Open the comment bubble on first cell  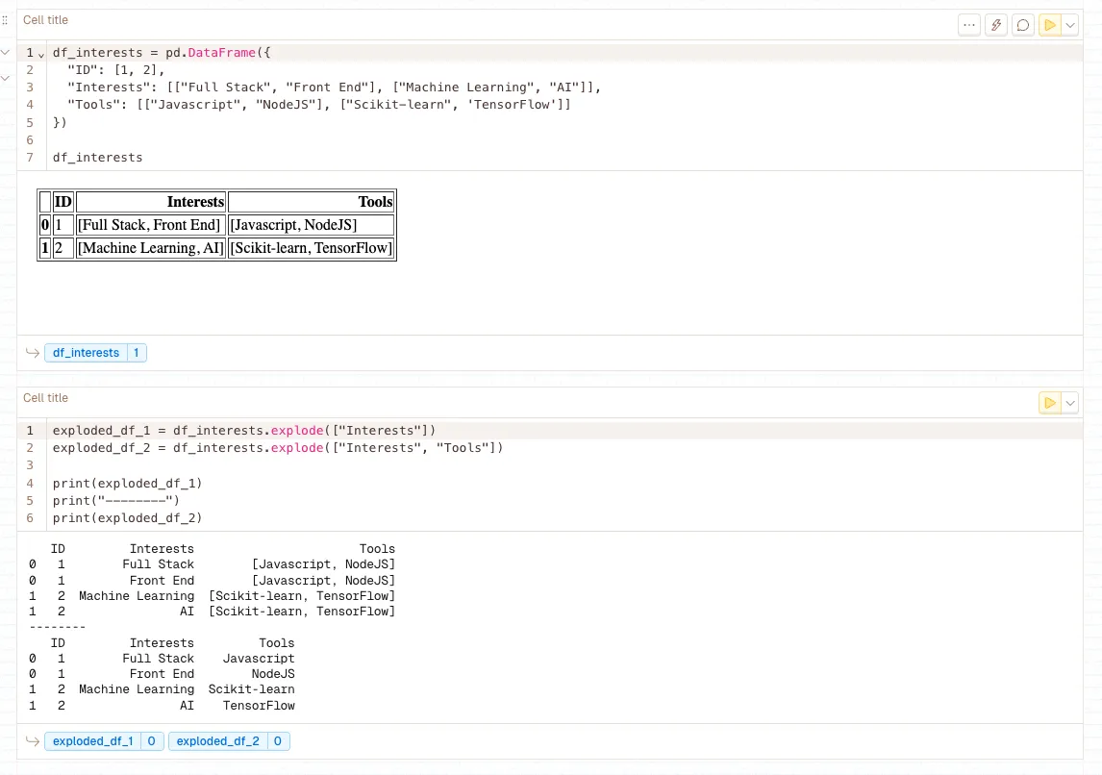coord(1023,25)
